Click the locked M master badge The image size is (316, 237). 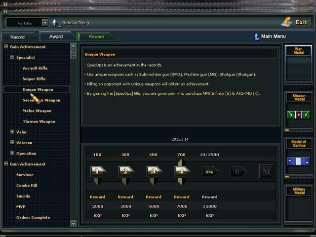point(266,172)
